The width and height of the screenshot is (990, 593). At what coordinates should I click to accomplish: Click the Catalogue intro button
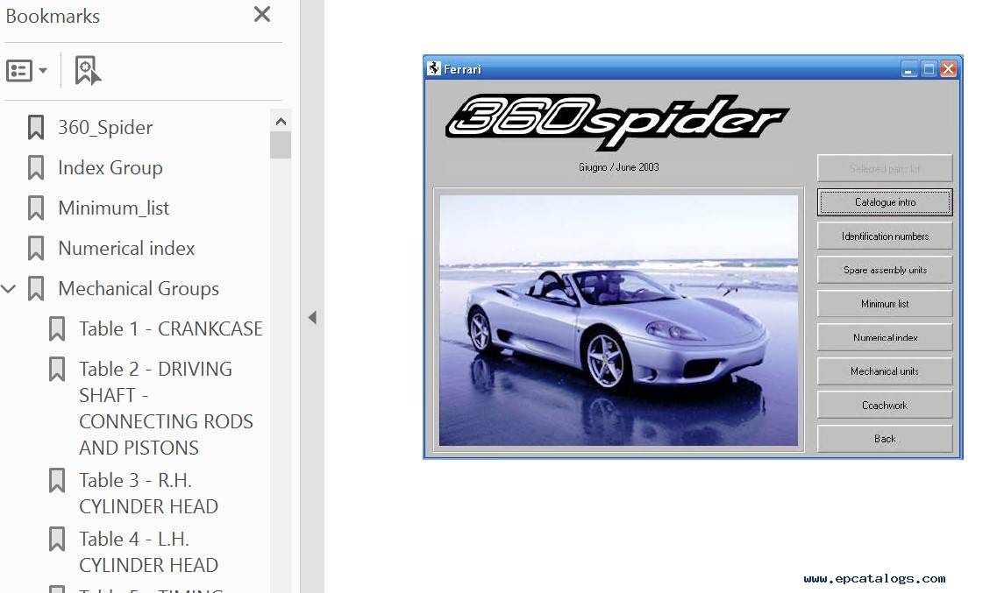tap(884, 202)
